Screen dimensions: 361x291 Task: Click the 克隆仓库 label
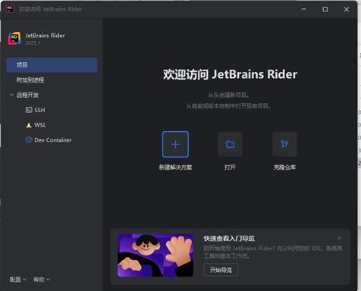pyautogui.click(x=284, y=167)
